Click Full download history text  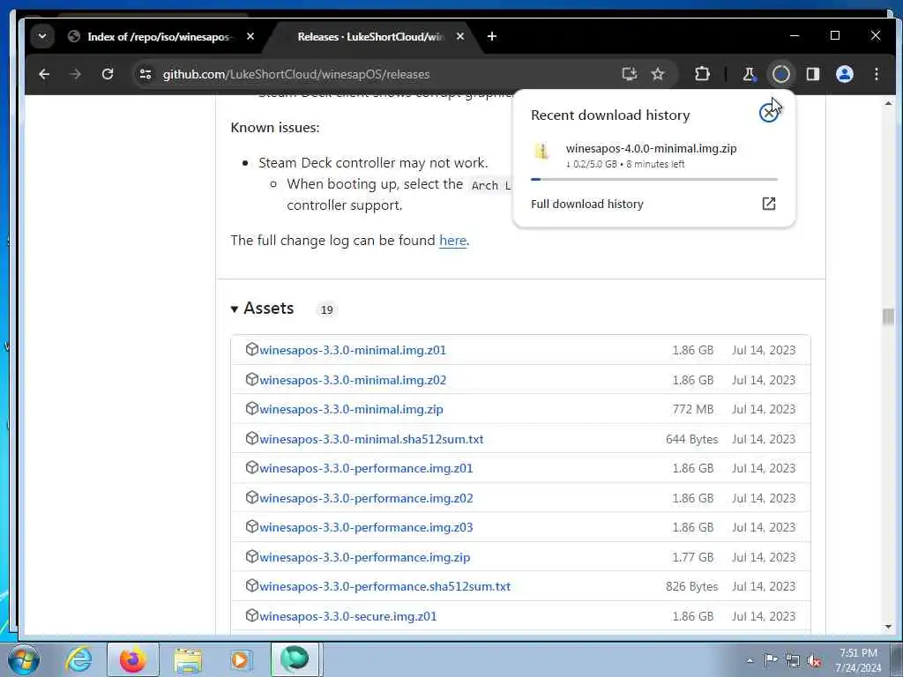click(x=586, y=204)
